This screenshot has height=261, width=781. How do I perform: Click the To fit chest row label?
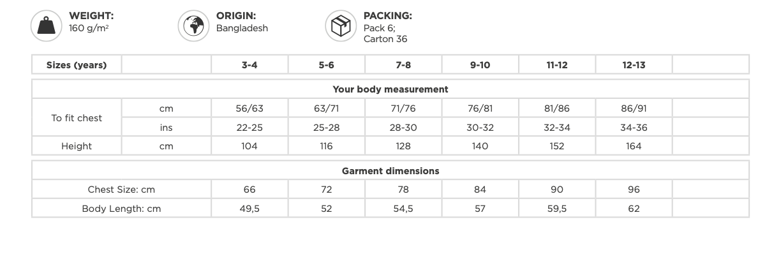(77, 118)
